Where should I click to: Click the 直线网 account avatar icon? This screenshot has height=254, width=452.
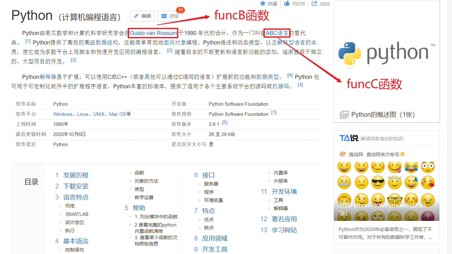[x=343, y=154]
